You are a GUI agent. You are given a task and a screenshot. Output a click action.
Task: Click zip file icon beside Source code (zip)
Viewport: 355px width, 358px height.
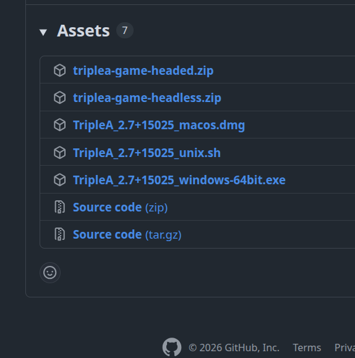pyautogui.click(x=60, y=207)
